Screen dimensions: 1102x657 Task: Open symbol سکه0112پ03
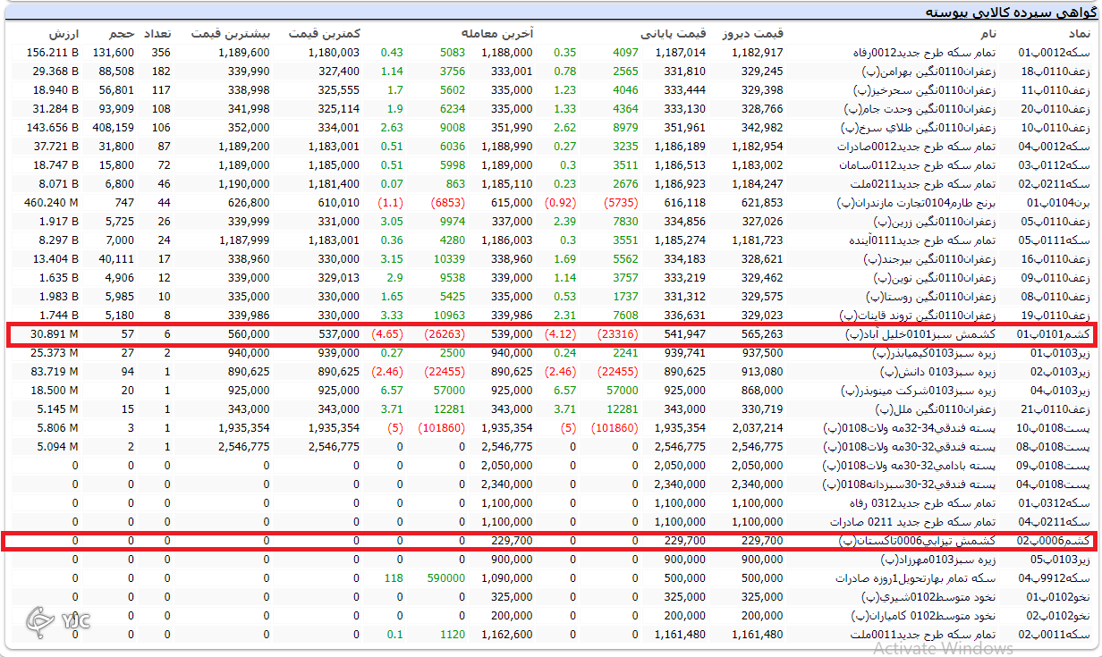[x=1054, y=165]
